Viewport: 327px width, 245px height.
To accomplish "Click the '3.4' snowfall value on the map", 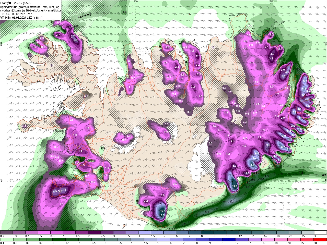I will coord(64,190).
